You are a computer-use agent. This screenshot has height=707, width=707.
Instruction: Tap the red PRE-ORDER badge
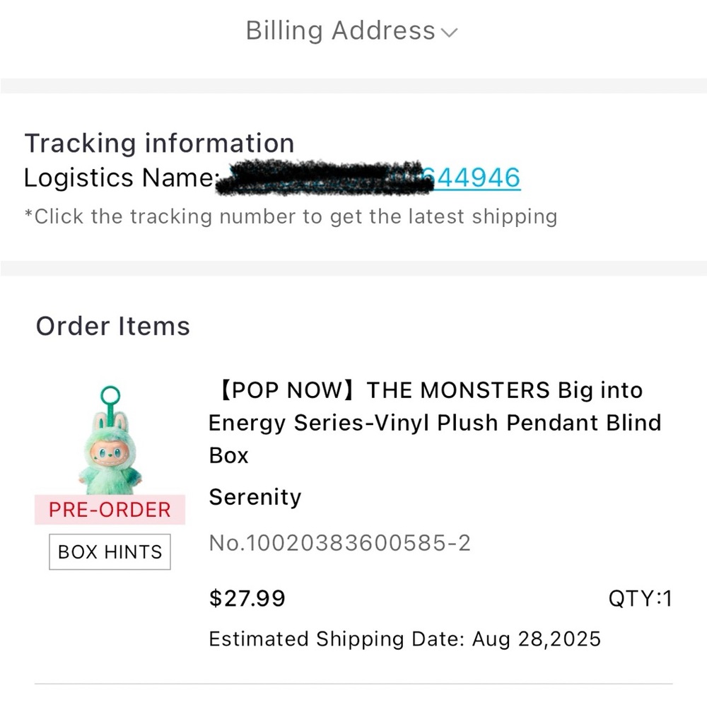tap(110, 510)
